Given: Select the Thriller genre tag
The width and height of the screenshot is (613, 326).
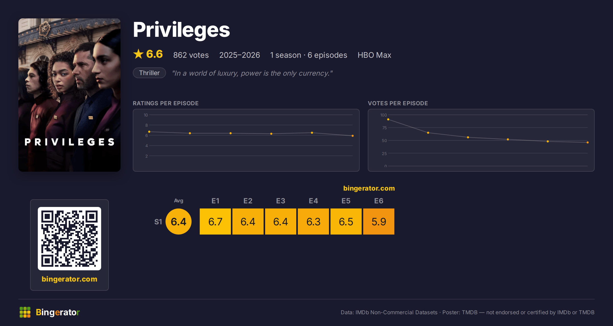Looking at the screenshot, I should 149,73.
